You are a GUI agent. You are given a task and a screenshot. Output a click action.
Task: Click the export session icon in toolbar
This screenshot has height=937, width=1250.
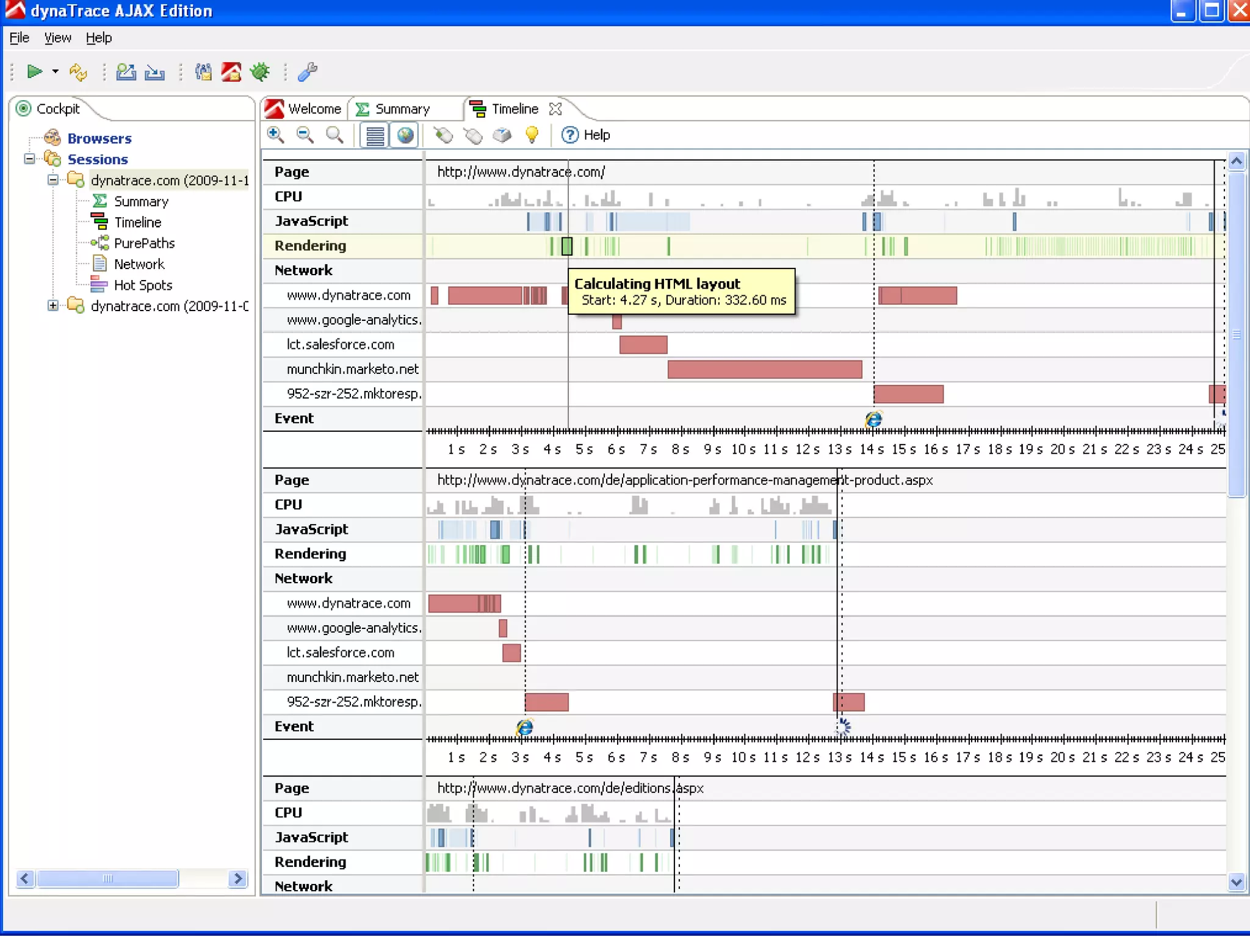[126, 72]
